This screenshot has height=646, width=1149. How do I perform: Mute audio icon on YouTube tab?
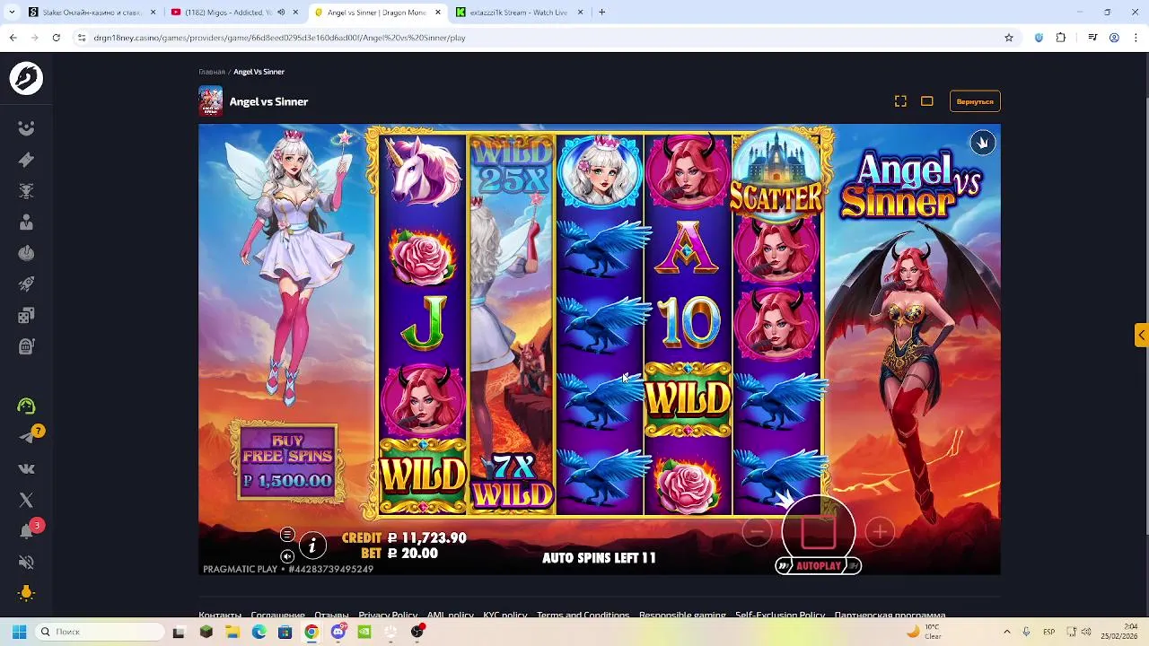[282, 13]
